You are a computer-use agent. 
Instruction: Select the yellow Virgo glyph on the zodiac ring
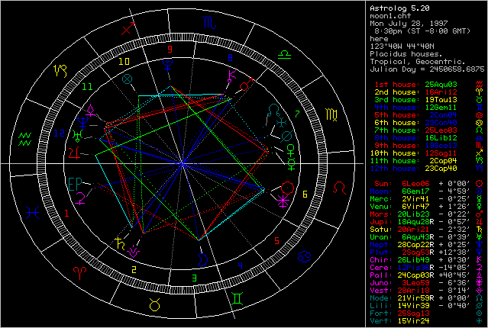point(331,114)
